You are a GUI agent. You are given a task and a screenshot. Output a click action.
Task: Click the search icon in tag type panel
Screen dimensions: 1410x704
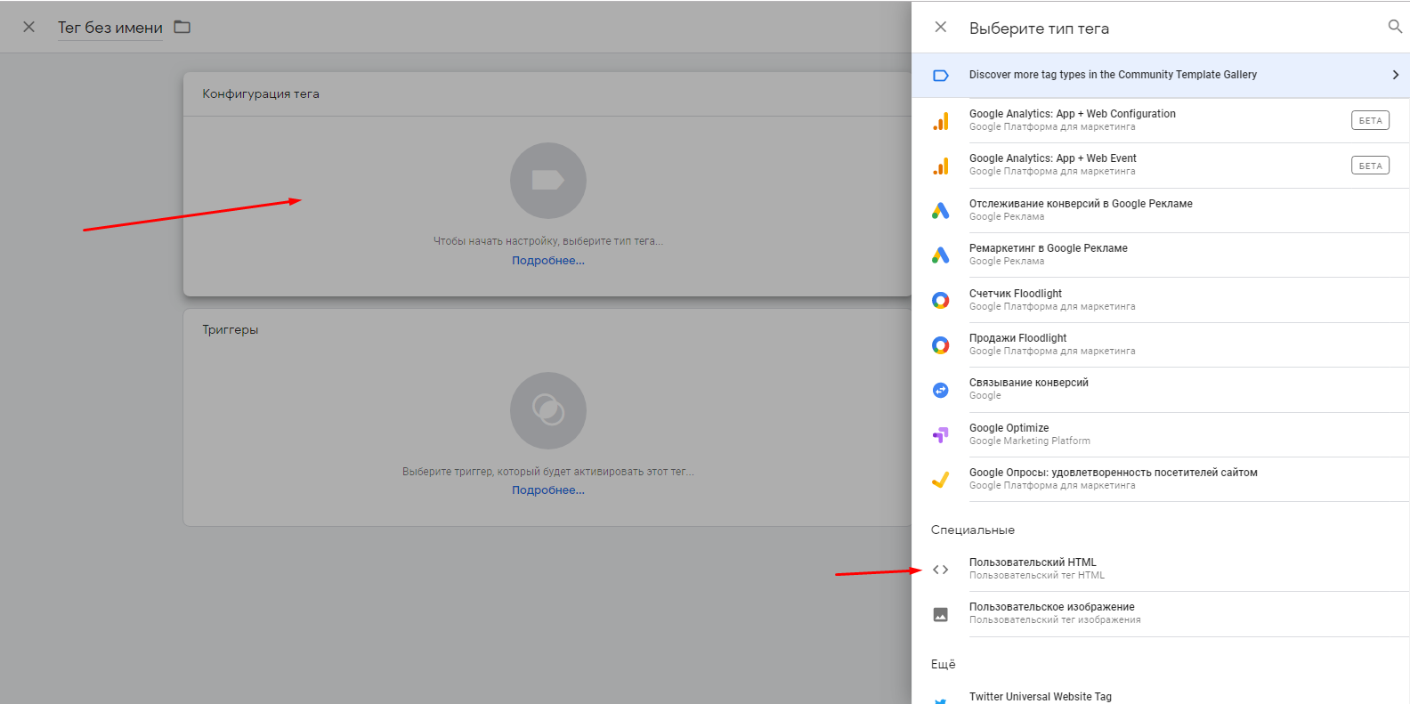pos(1394,27)
